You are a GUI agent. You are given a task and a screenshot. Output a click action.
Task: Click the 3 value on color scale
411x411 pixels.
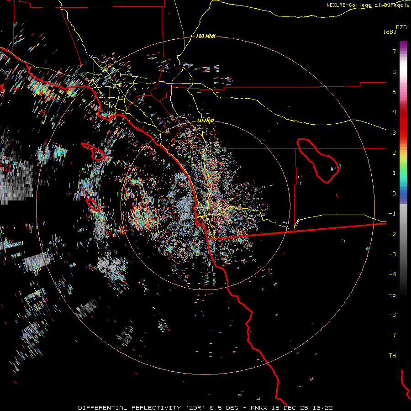tap(394, 132)
